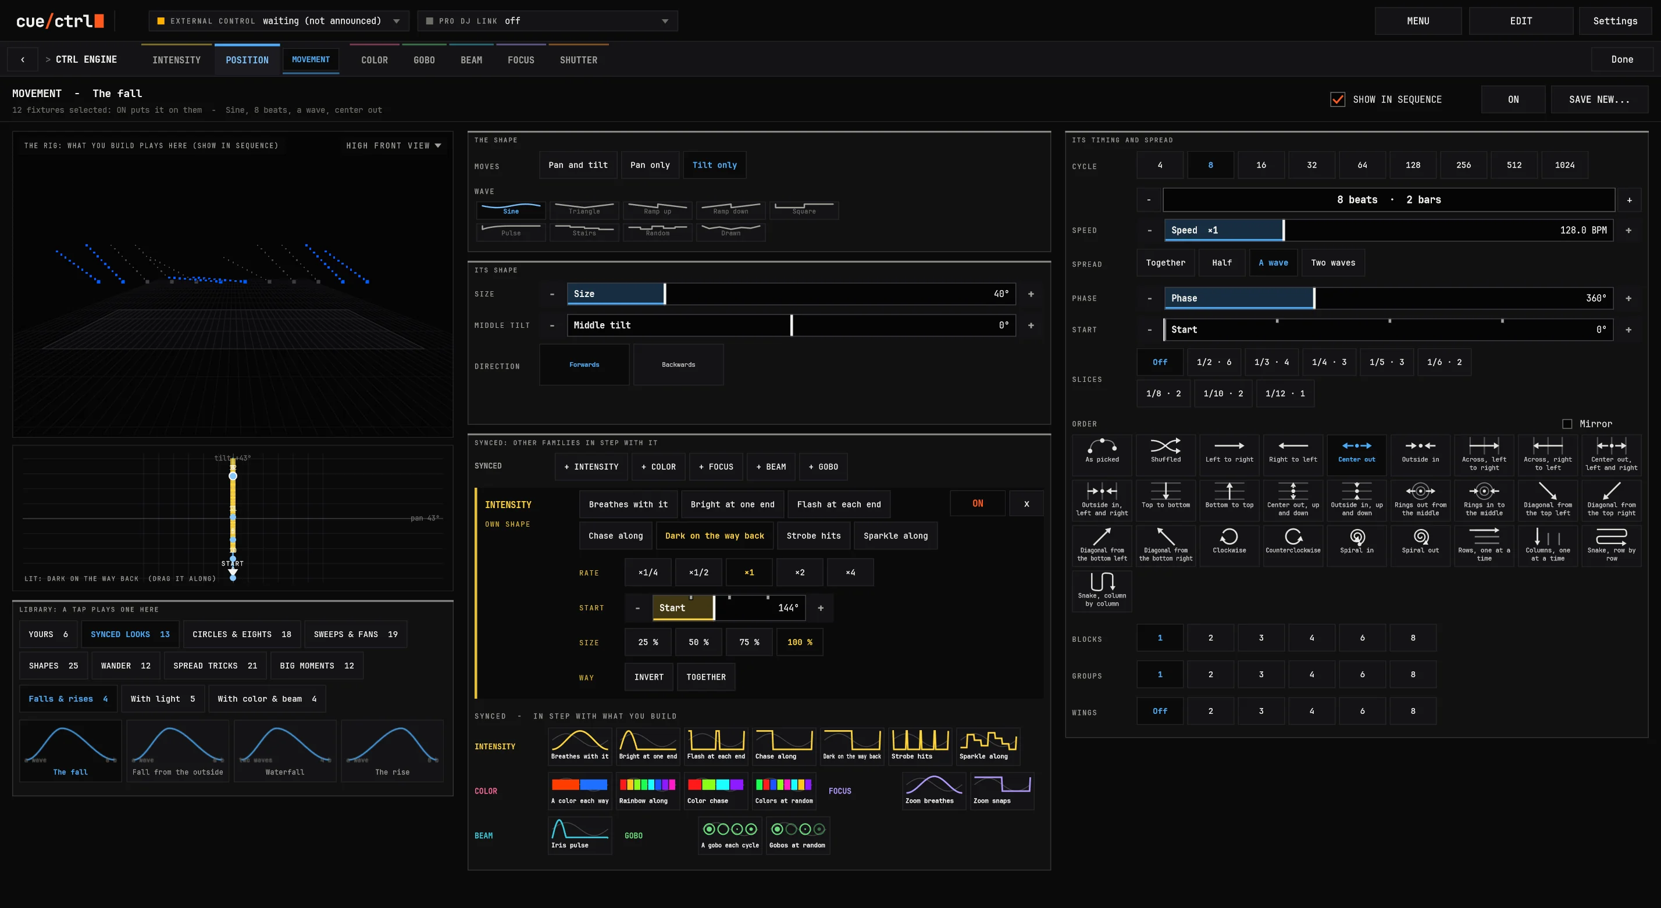Open the Pro DJ Link dropdown
The height and width of the screenshot is (908, 1661).
[547, 20]
